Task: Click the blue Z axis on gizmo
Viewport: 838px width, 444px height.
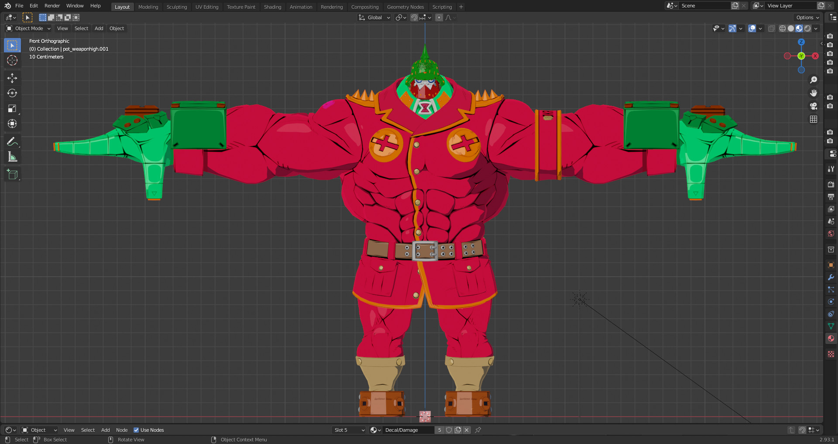Action: point(801,42)
